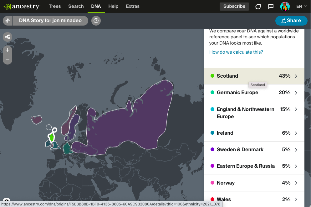Expand Eastern Europe & Russia chevron
This screenshot has height=207, width=311.
296,166
